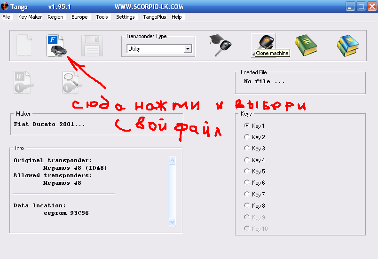The image size is (378, 259).
Task: Select the Key 3 radio button
Action: coord(246,148)
